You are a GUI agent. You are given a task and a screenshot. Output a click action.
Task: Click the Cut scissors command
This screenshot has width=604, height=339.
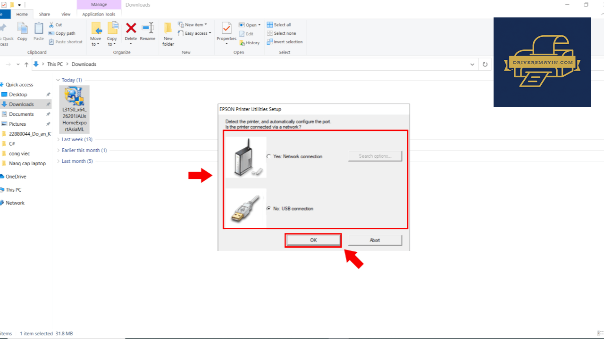(x=55, y=25)
